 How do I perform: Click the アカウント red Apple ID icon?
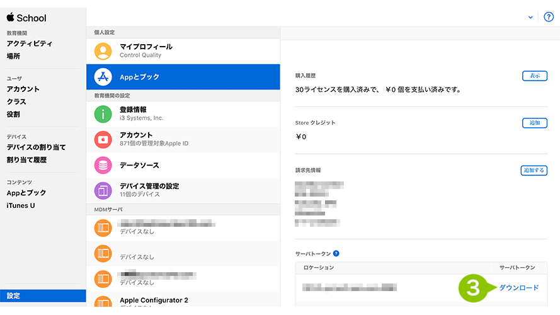click(103, 139)
